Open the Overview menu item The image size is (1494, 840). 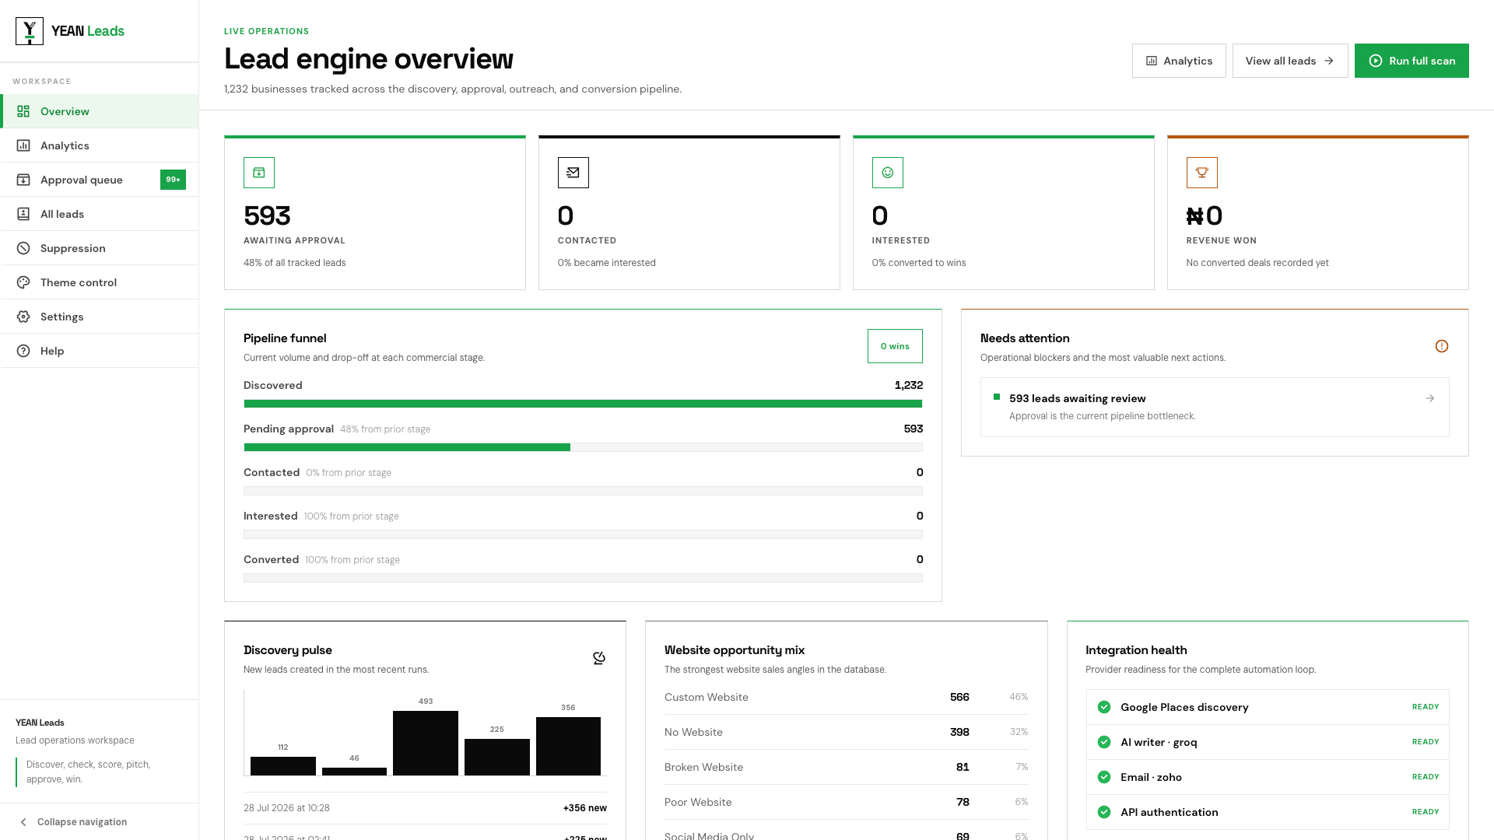pyautogui.click(x=100, y=111)
